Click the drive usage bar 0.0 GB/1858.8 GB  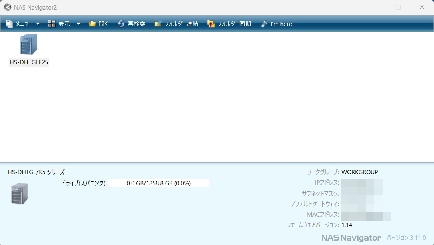[x=158, y=183]
